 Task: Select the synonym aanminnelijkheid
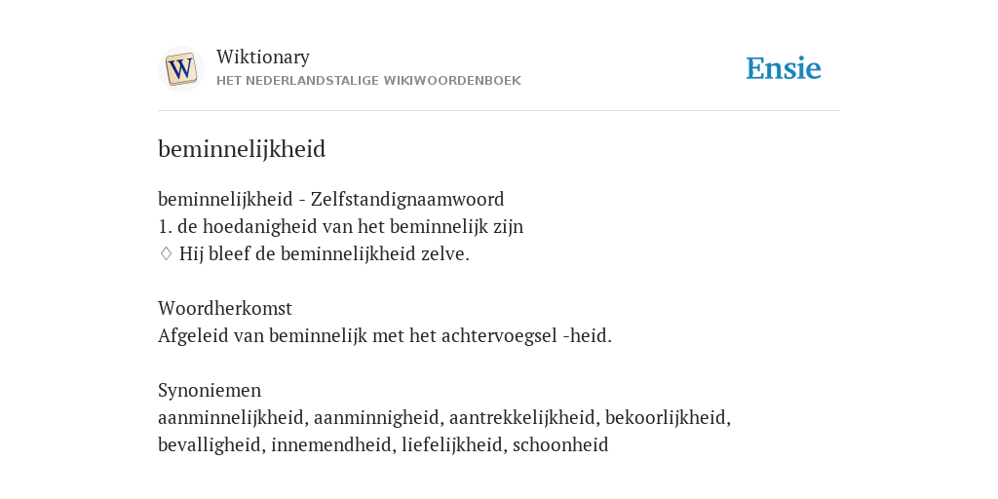[230, 417]
